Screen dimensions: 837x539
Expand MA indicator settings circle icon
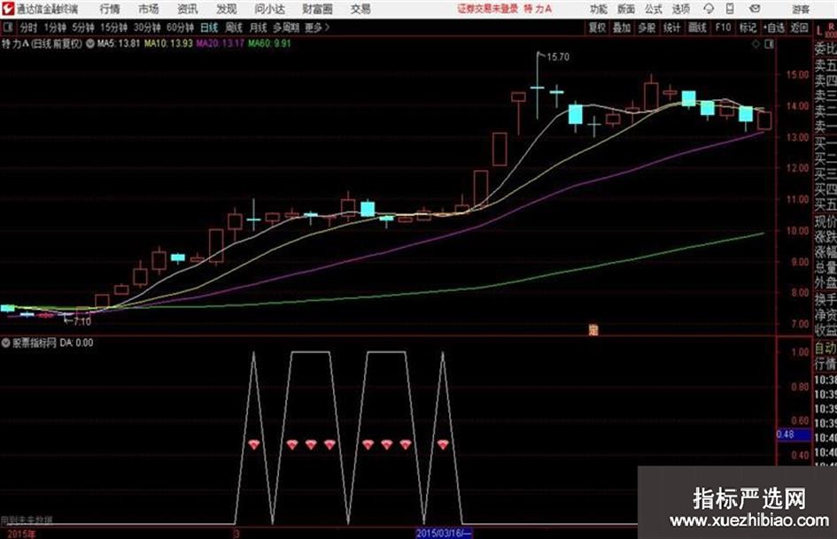click(89, 43)
